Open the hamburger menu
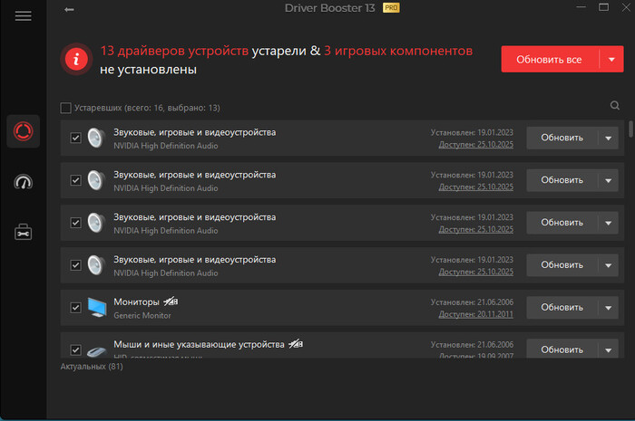 pyautogui.click(x=23, y=16)
